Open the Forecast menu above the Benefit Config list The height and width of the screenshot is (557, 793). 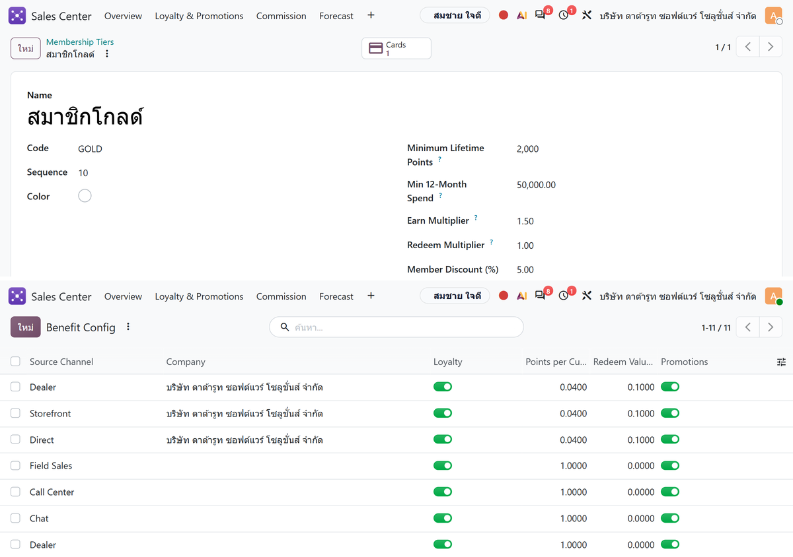pyautogui.click(x=336, y=296)
